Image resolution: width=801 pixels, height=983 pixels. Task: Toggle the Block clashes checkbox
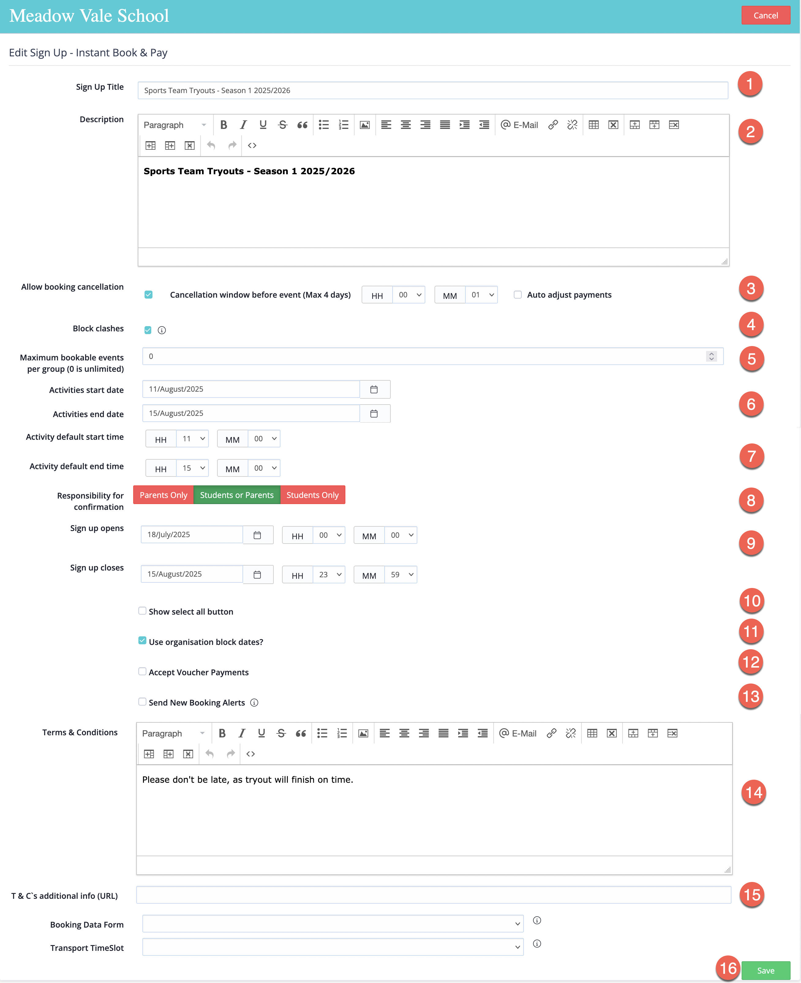(x=148, y=330)
